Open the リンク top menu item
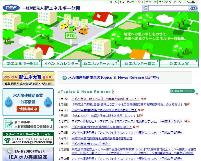201x161 pixels. pos(140,2)
